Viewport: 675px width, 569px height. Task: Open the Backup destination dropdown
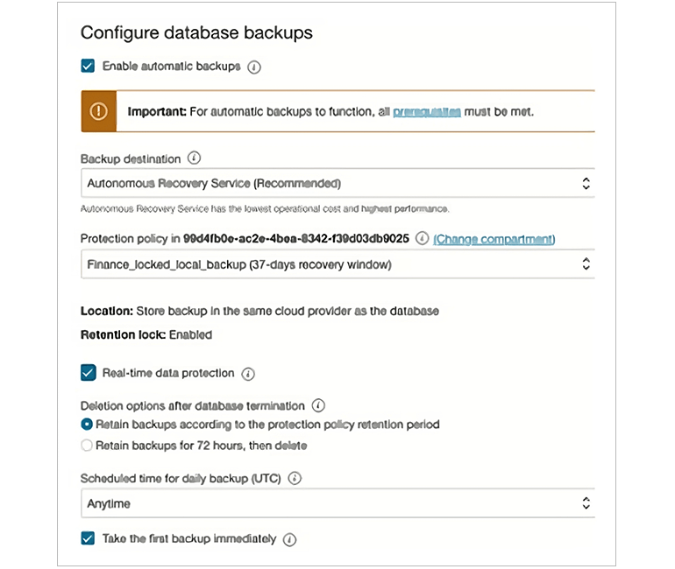337,184
